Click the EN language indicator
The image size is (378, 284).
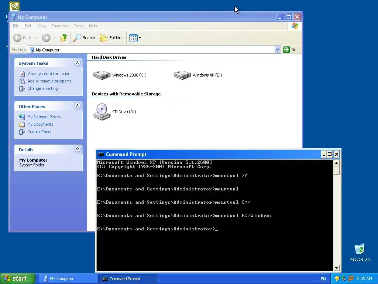323,279
